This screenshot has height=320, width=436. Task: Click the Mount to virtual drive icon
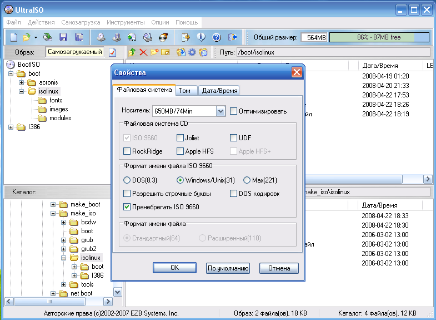coord(148,37)
